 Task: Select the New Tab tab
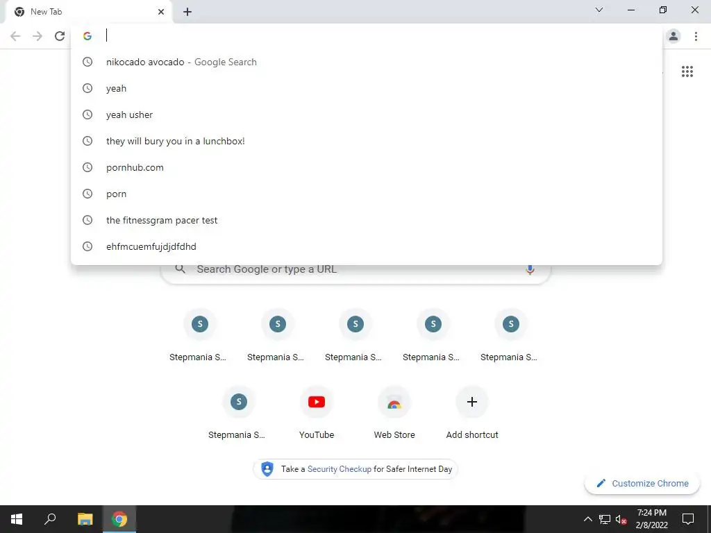90,12
